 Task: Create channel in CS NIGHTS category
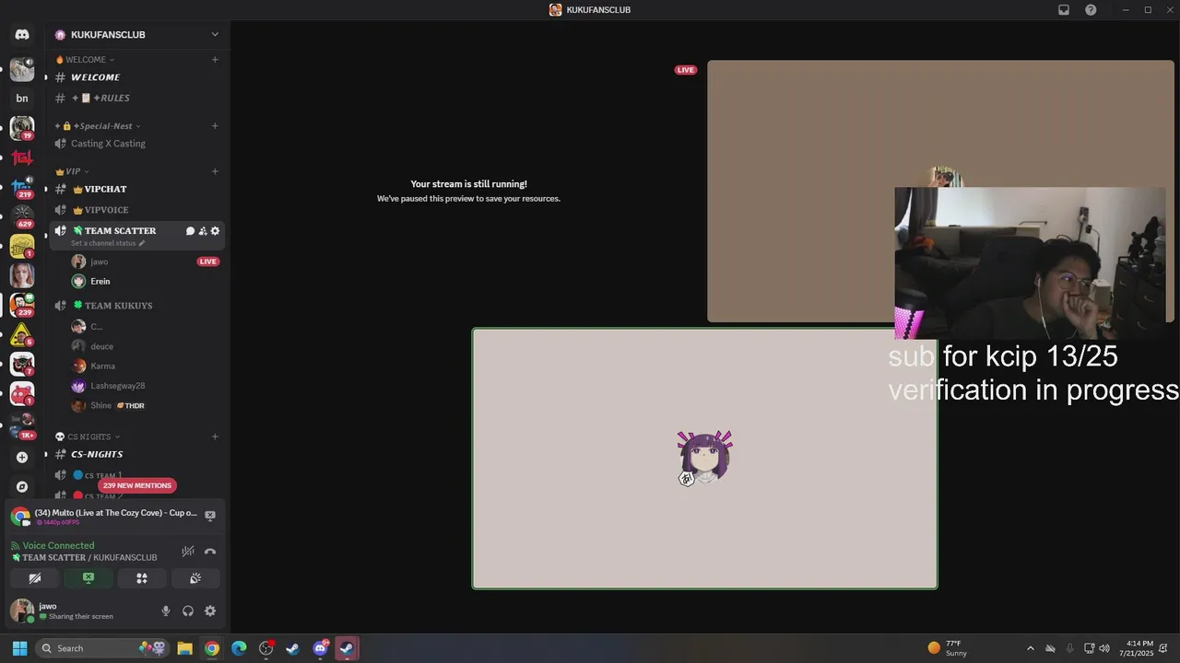coord(215,436)
